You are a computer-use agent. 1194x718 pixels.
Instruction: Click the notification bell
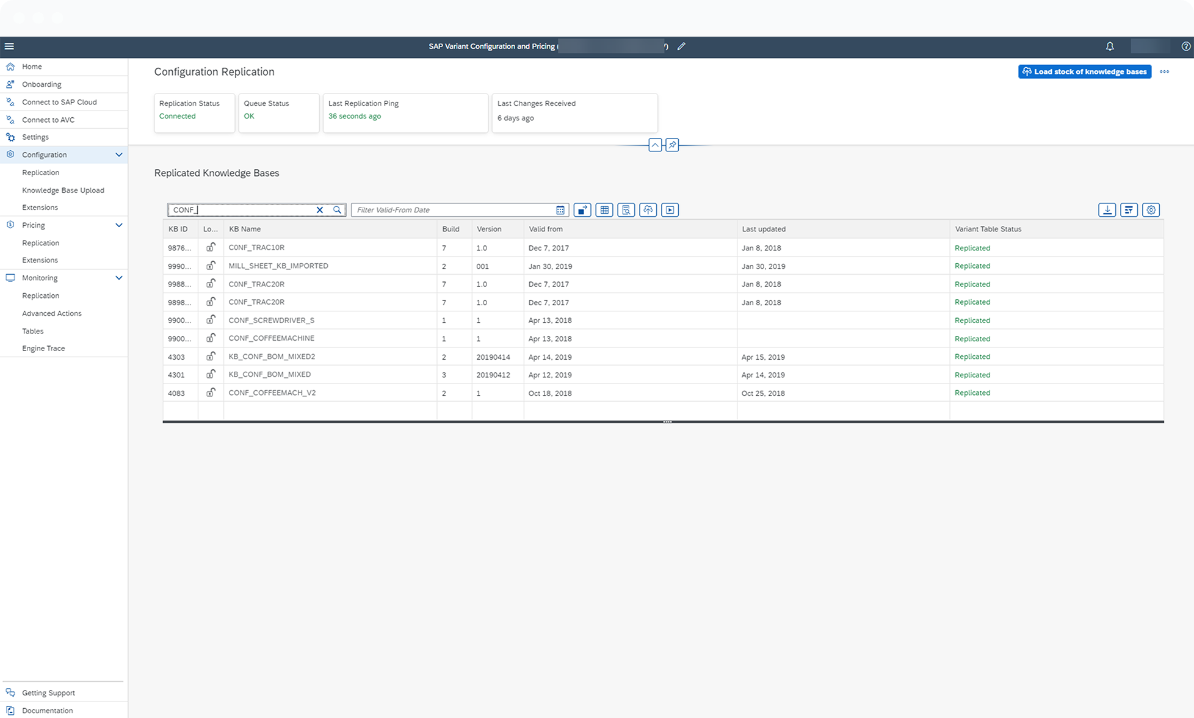1110,46
